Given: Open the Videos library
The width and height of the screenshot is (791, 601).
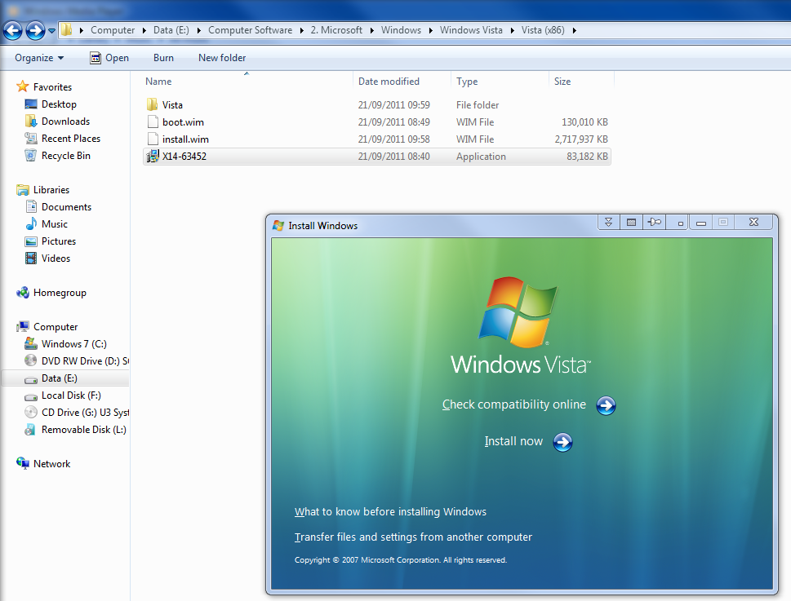Looking at the screenshot, I should [56, 259].
